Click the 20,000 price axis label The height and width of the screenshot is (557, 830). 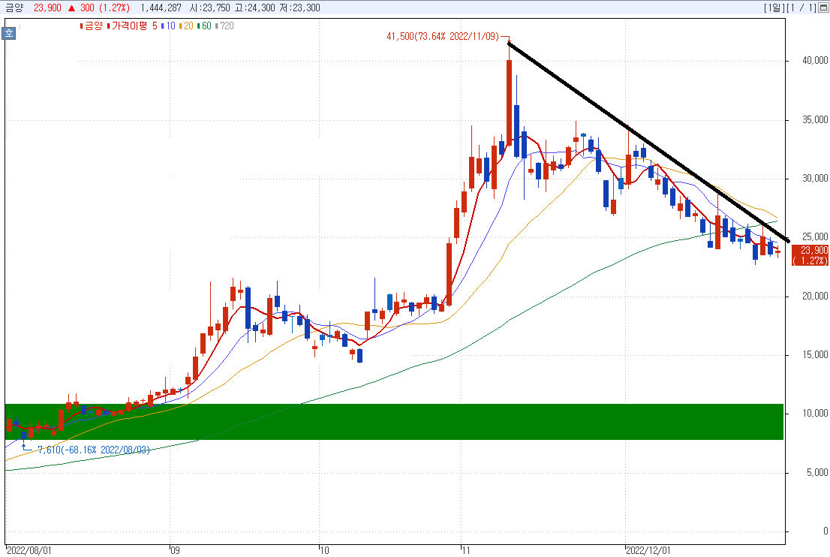point(815,296)
